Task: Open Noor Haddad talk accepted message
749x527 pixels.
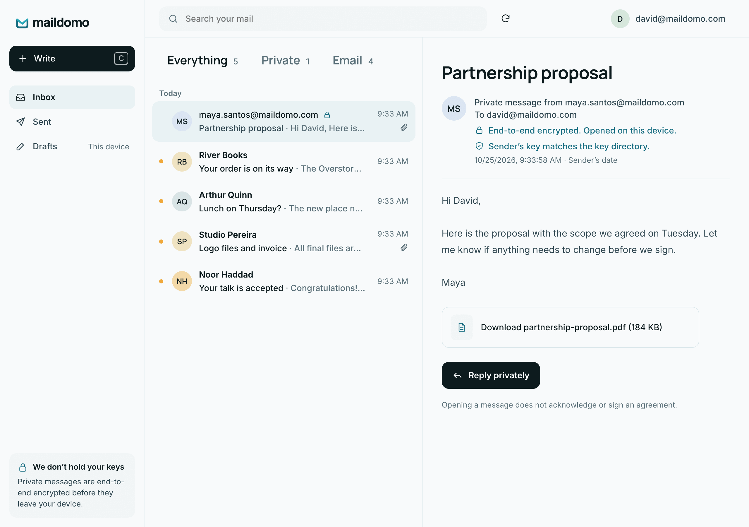Action: click(x=284, y=281)
